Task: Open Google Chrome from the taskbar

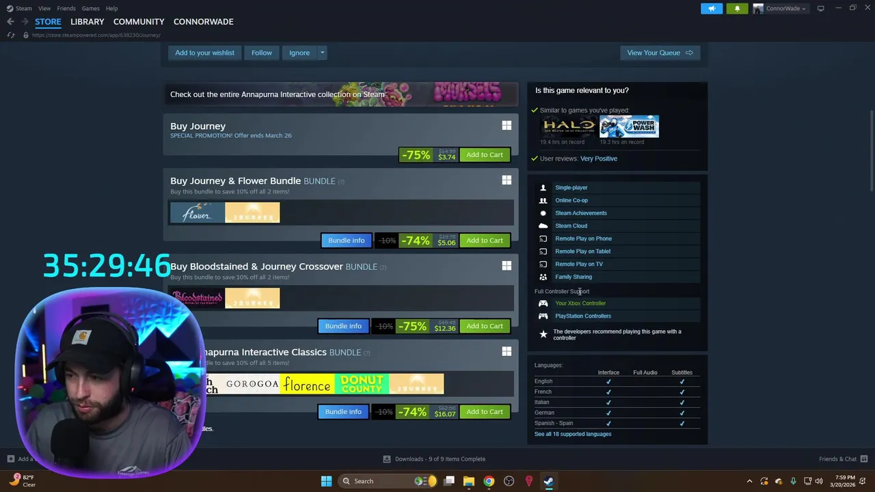Action: click(489, 481)
